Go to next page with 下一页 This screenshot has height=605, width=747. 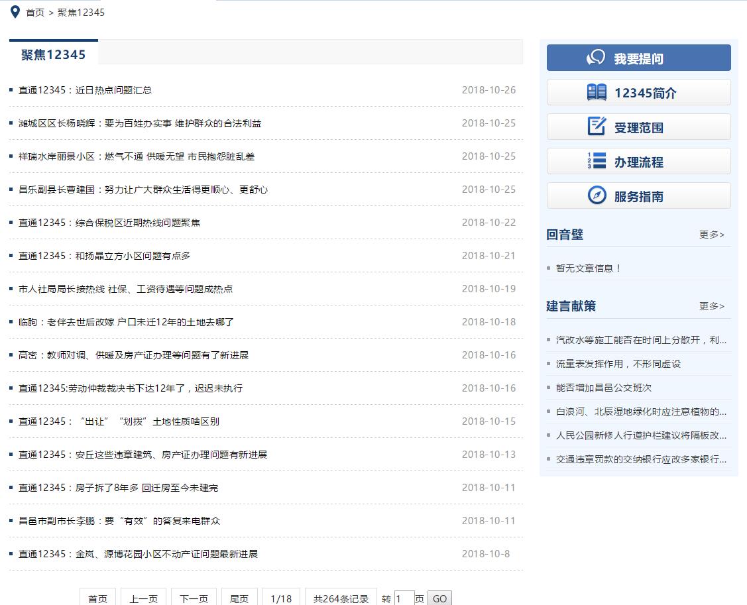pos(194,598)
